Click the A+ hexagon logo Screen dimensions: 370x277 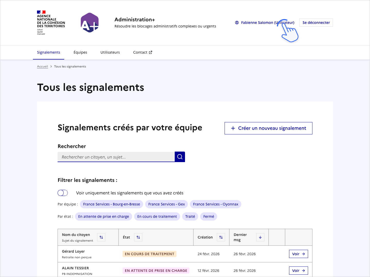tap(89, 23)
